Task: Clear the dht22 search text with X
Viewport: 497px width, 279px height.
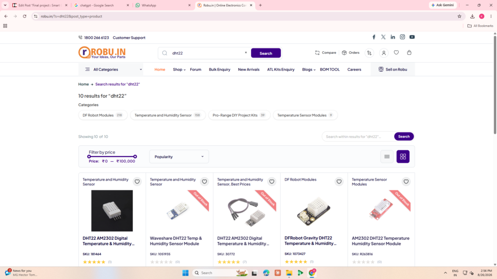Action: point(246,53)
